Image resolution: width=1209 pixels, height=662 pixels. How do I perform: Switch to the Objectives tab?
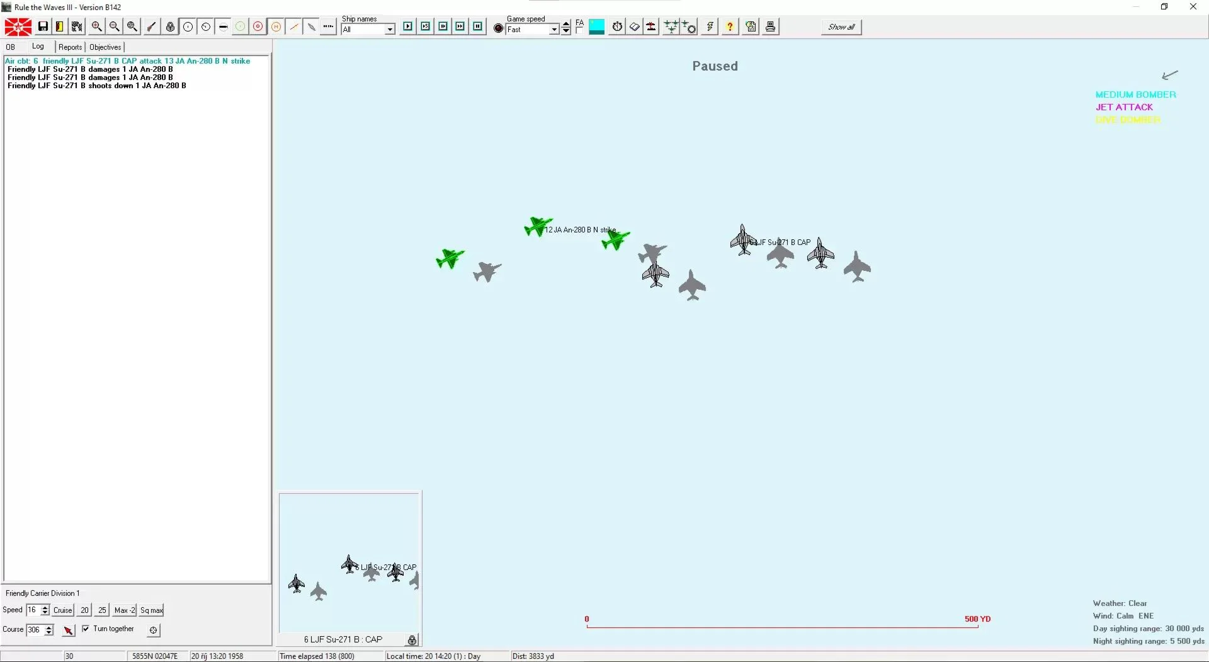pyautogui.click(x=105, y=47)
